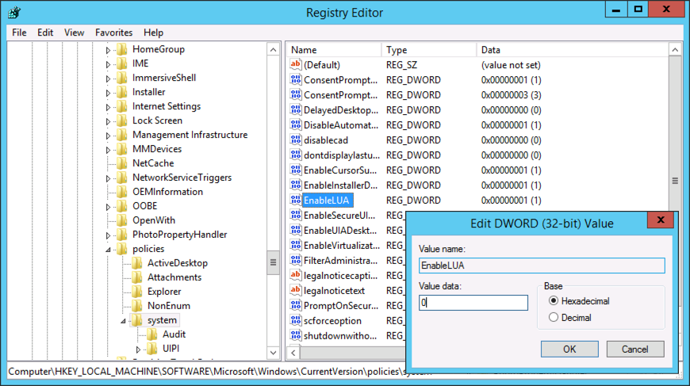Click the dontdisplaylastu DWORD icon
The width and height of the screenshot is (690, 386).
click(296, 155)
